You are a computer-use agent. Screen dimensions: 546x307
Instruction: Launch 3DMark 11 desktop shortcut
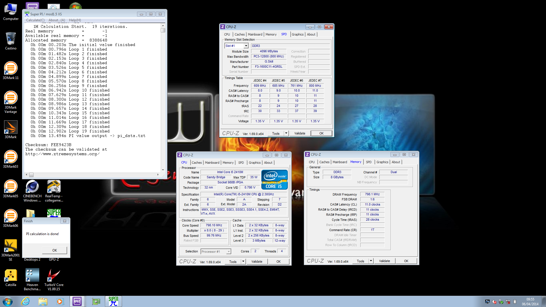pos(11,70)
